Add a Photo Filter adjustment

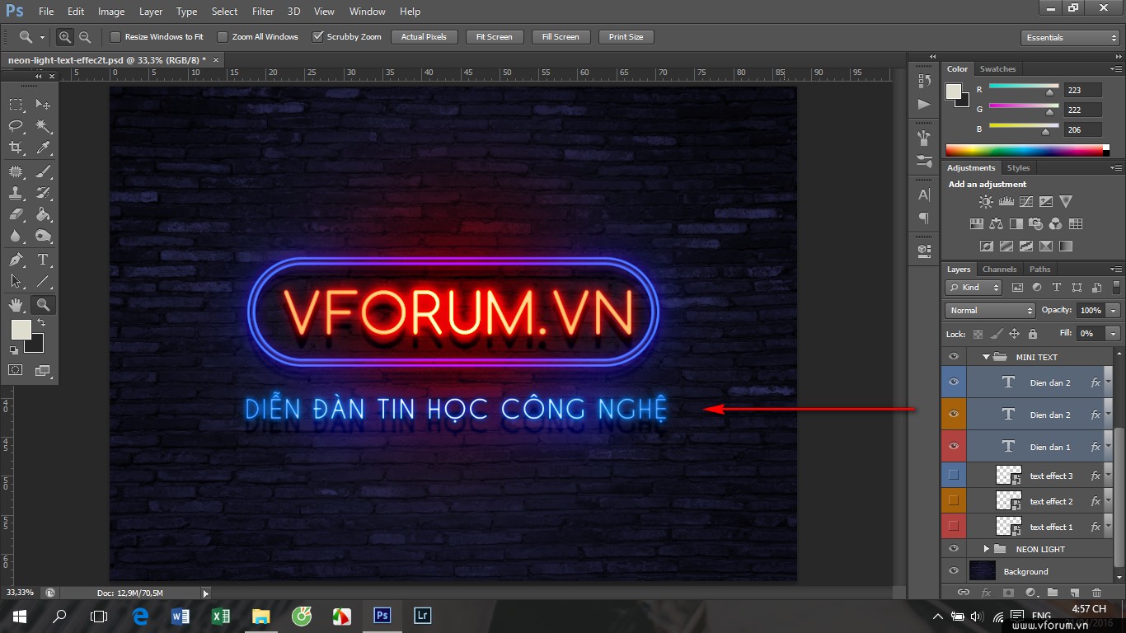[x=1036, y=223]
